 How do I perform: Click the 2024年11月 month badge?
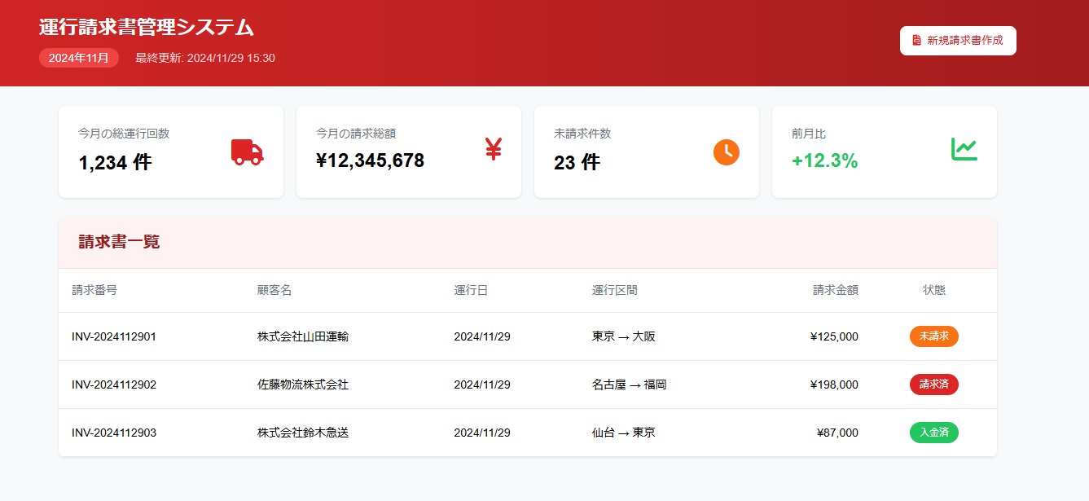pos(78,58)
